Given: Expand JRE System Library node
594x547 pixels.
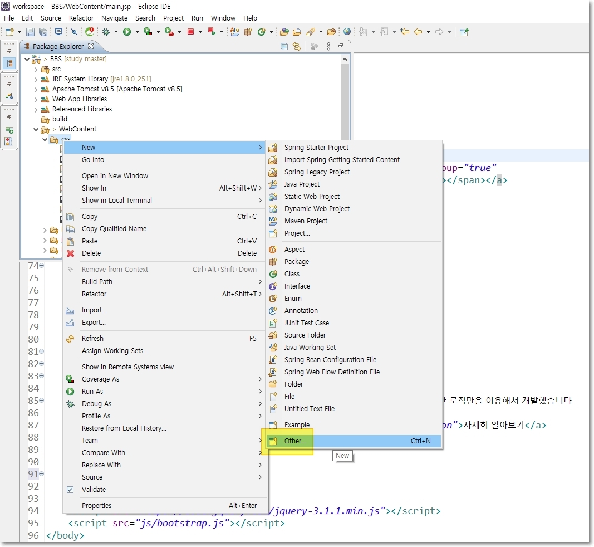Looking at the screenshot, I should click(36, 79).
